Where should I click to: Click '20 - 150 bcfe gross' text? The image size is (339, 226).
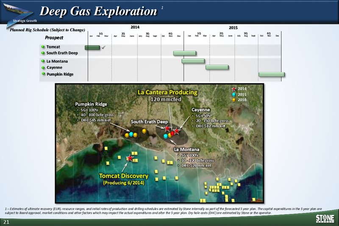point(212,121)
